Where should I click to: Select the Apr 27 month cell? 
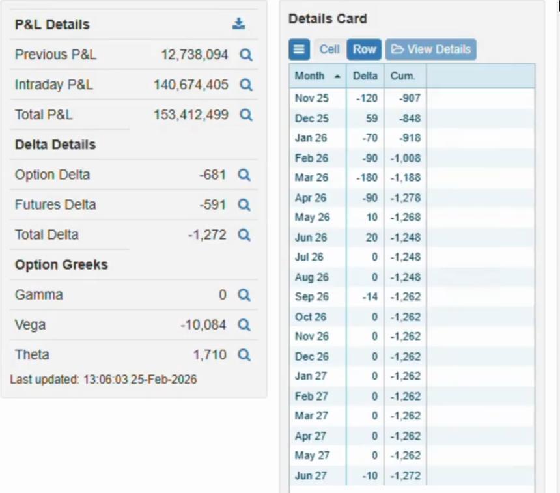click(x=318, y=436)
